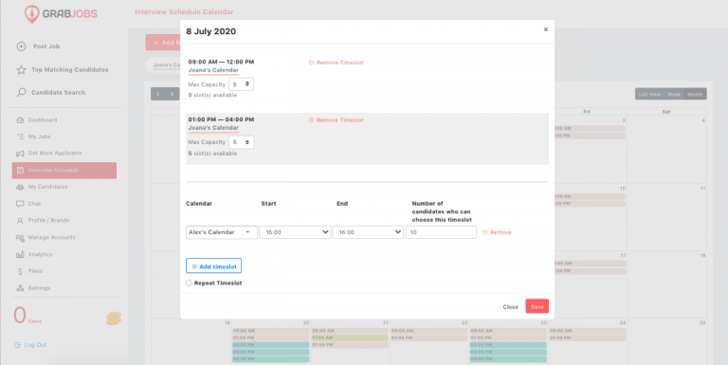This screenshot has width=728, height=365.
Task: Open the Alex's Calendar dropdown
Action: 222,232
